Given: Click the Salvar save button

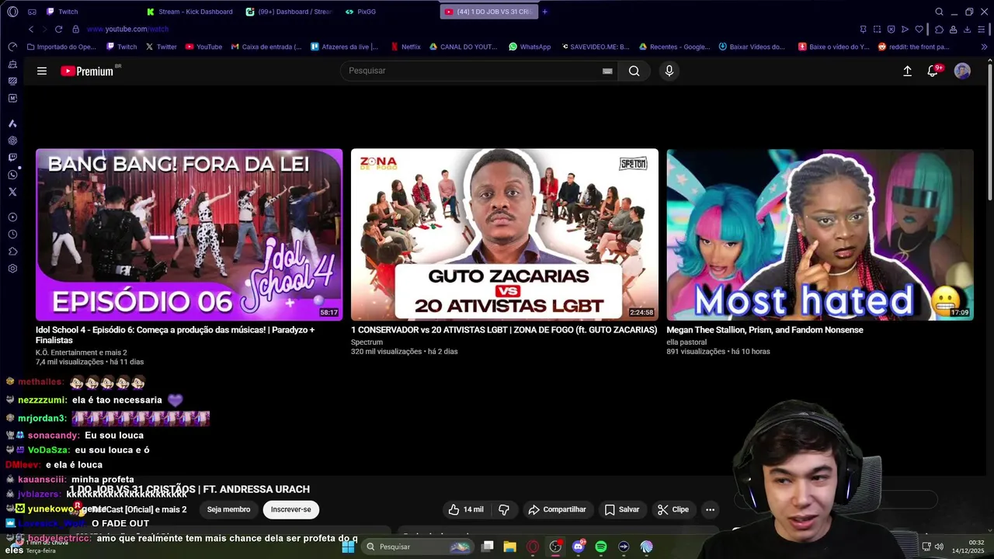Looking at the screenshot, I should tap(621, 509).
